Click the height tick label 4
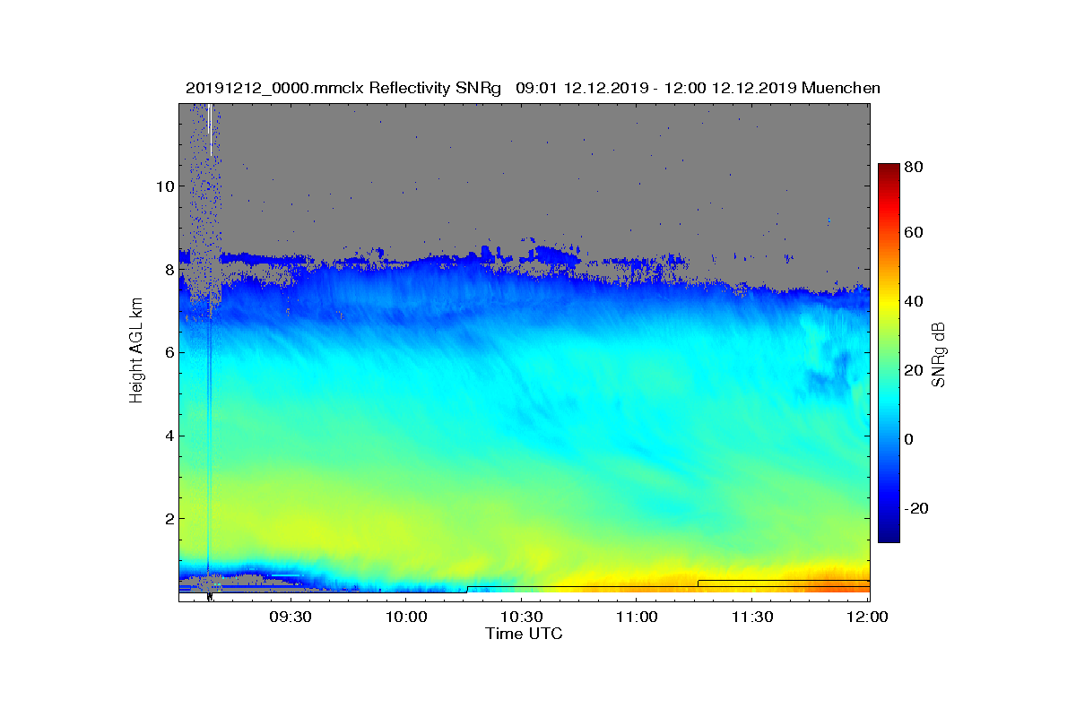The width and height of the screenshot is (1076, 717). pyautogui.click(x=169, y=436)
